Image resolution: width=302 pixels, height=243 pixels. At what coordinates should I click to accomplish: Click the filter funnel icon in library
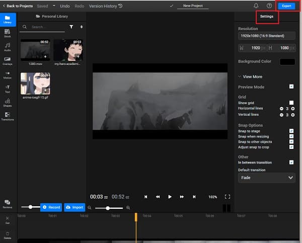coord(71,27)
